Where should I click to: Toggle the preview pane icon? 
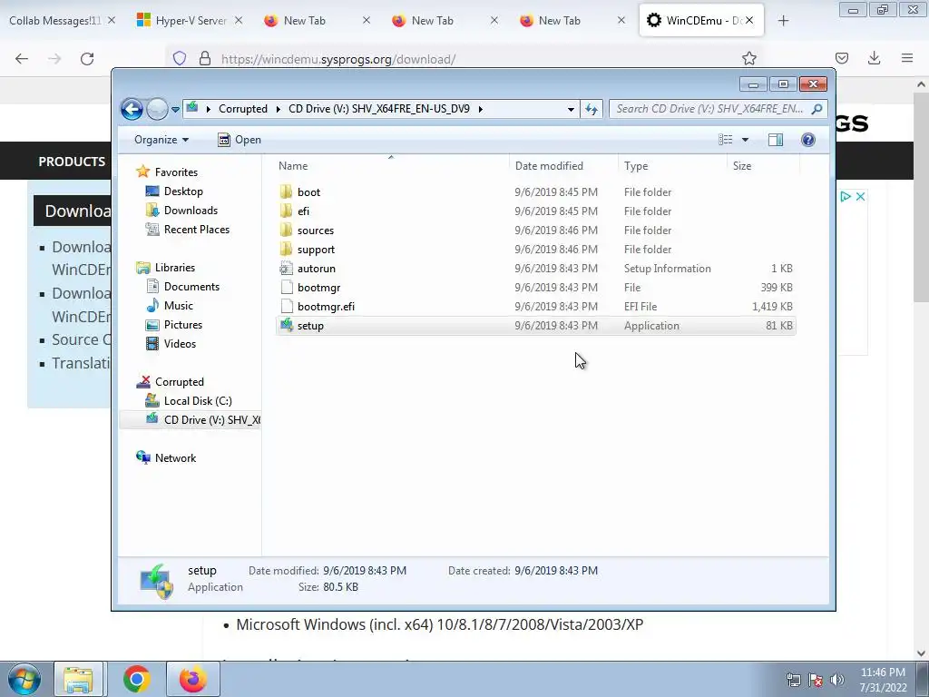(776, 140)
